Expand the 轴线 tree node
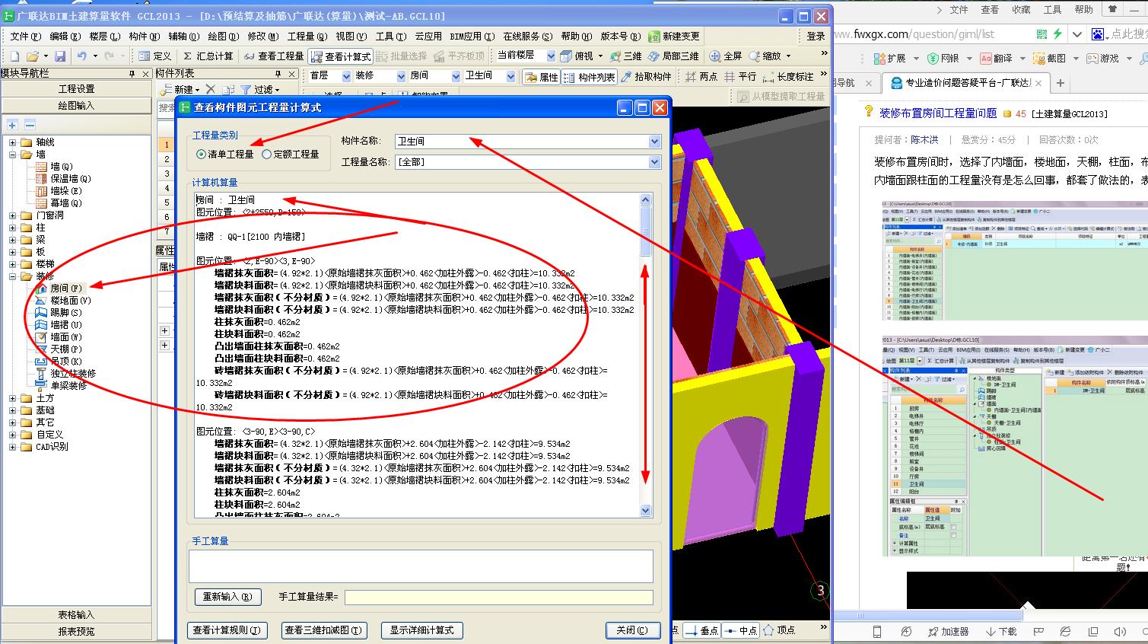The width and height of the screenshot is (1148, 644). [x=12, y=142]
